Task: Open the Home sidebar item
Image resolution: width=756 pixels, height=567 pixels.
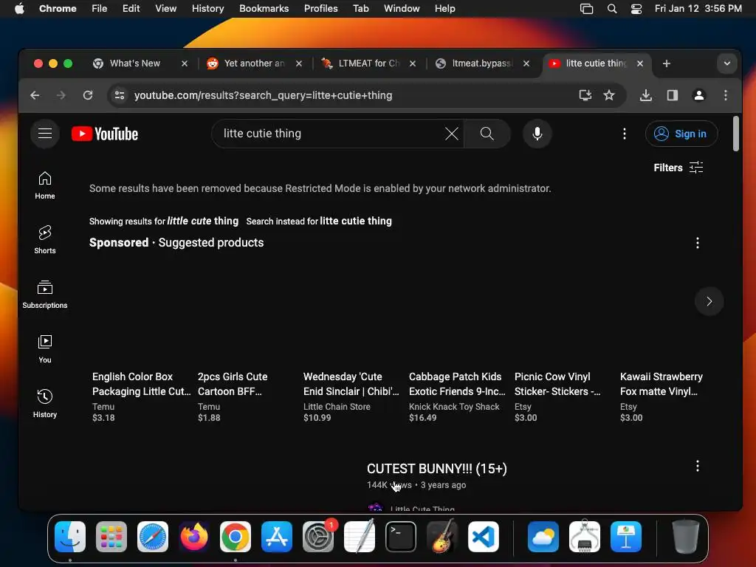Action: coord(45,185)
